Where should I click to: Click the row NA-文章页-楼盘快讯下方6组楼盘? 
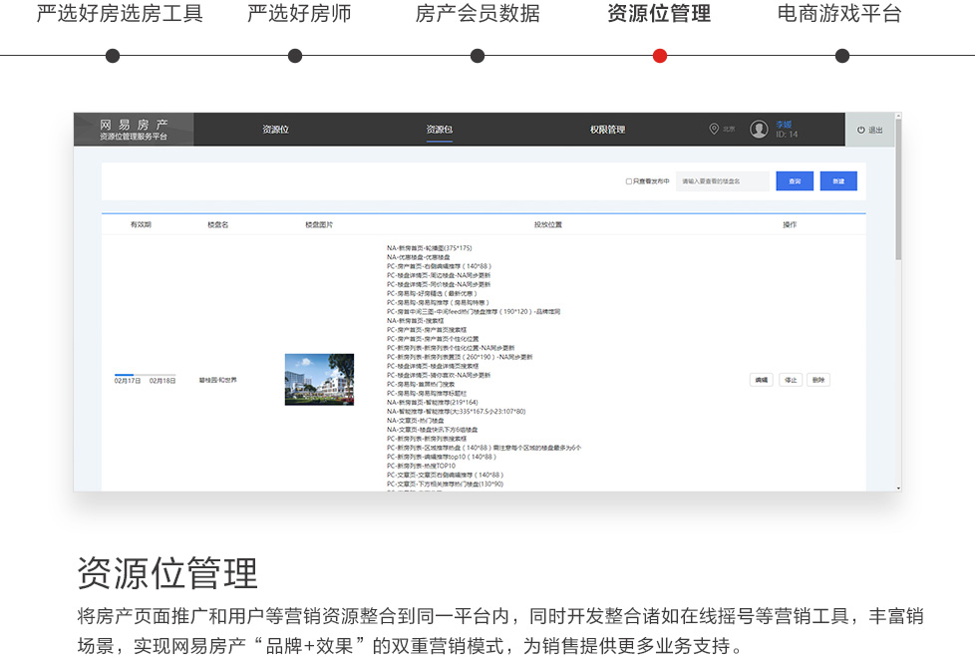432,430
